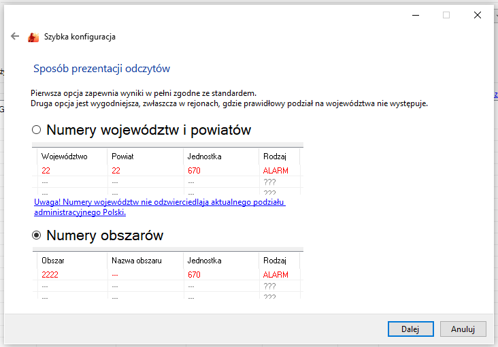Close the Szybka konfiguracja window
498x347 pixels.
click(x=477, y=15)
